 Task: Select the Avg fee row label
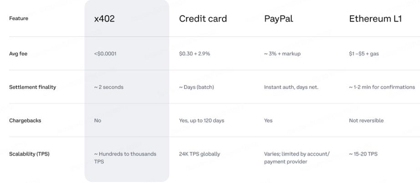18,54
